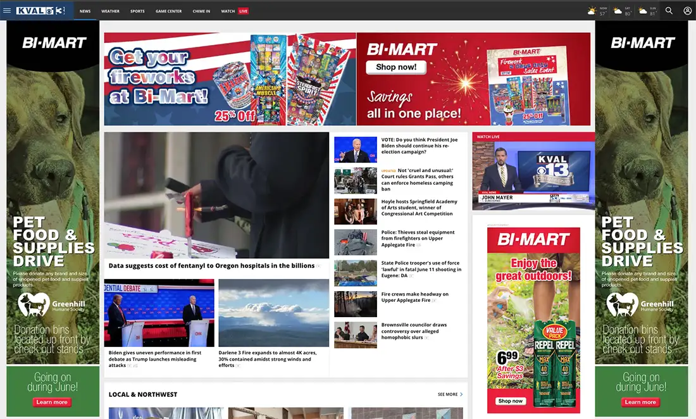The height and width of the screenshot is (419, 696).
Task: Open State Police trooper use of force story
Action: click(x=421, y=269)
